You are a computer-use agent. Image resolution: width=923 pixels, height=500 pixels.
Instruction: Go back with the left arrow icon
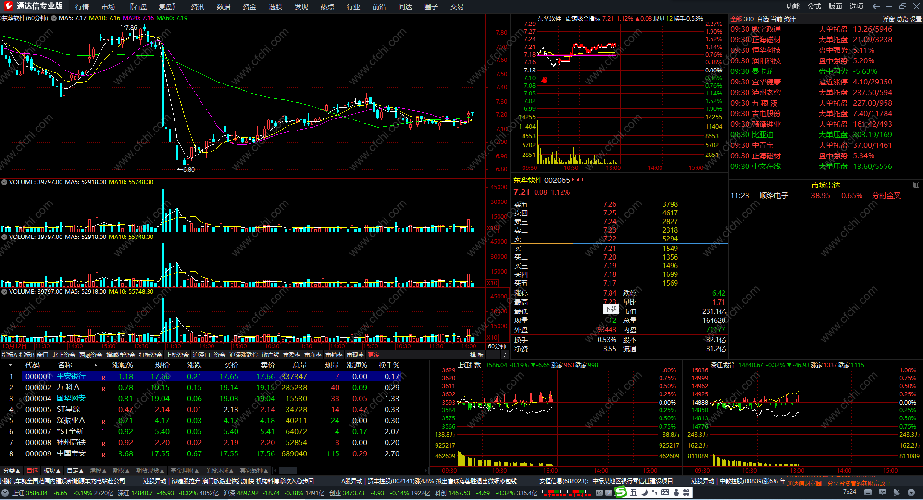point(876,6)
